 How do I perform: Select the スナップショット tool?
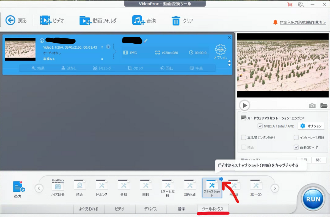[212, 188]
